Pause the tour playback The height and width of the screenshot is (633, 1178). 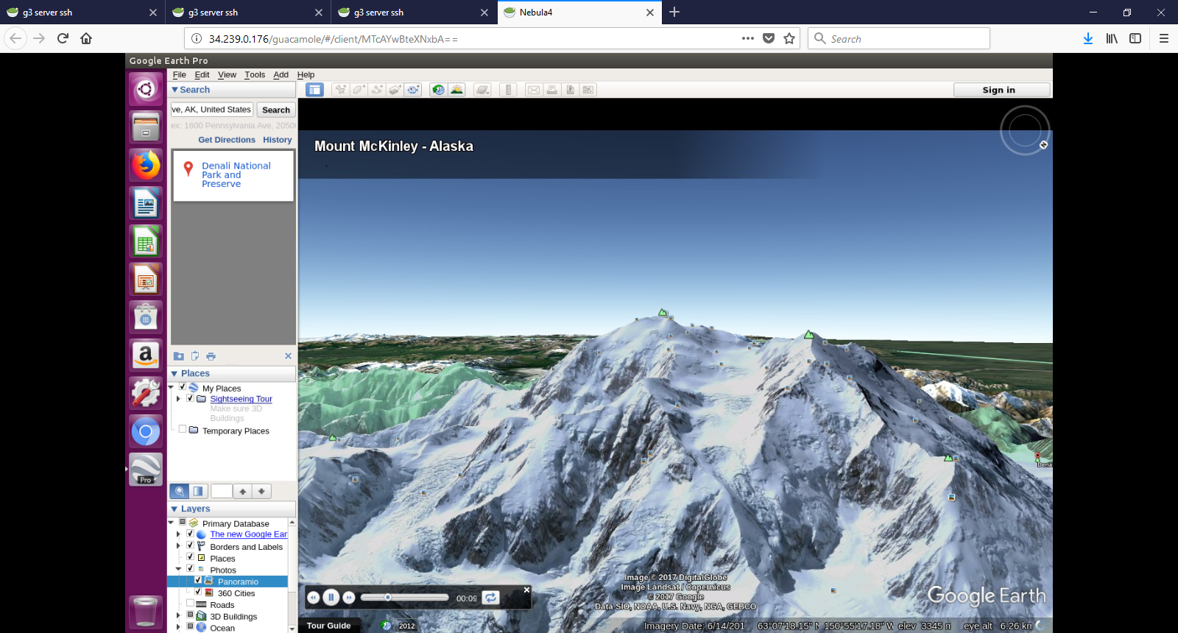click(331, 598)
